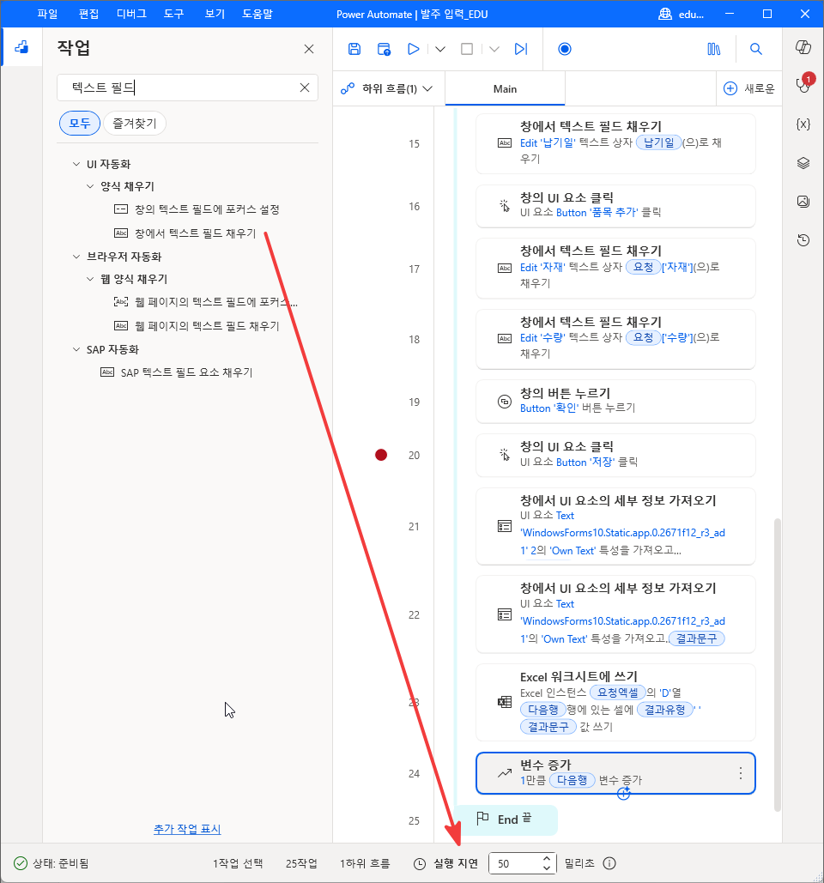The width and height of the screenshot is (824, 883).
Task: Decrease 실행 지연 with the down arrow
Action: [x=547, y=868]
